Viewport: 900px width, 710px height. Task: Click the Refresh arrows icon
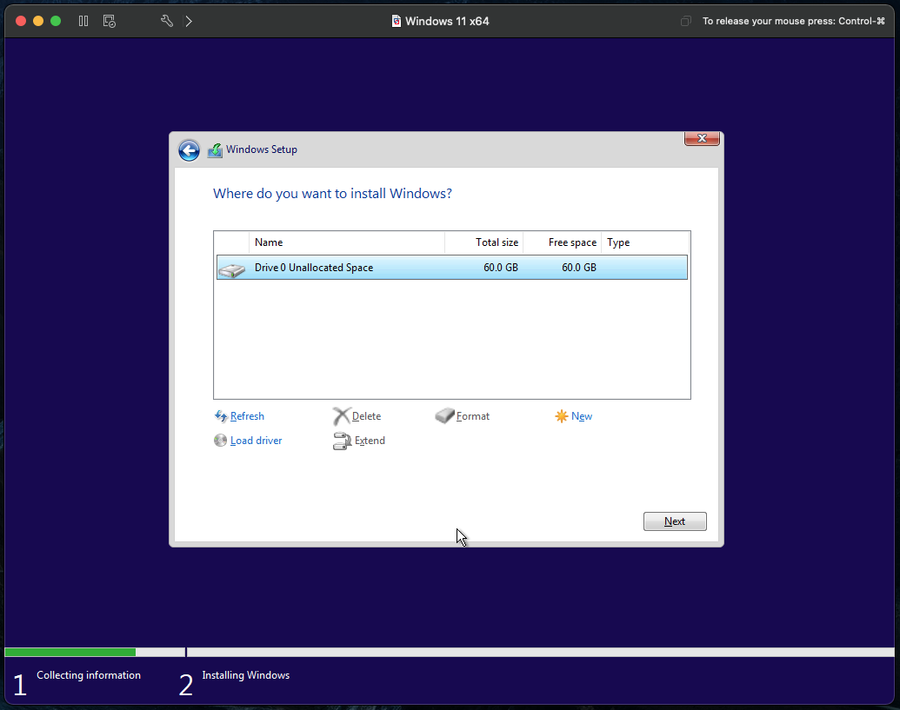221,416
